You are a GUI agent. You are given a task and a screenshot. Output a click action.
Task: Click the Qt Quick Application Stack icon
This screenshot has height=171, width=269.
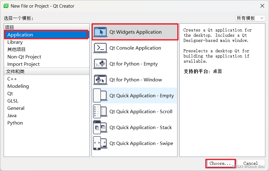[x=100, y=128]
